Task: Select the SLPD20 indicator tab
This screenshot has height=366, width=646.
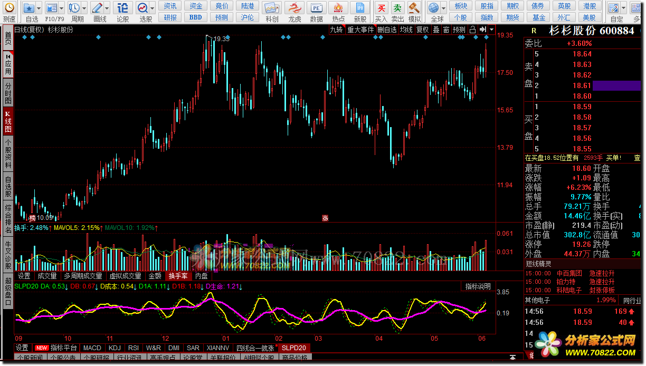Action: tap(293, 348)
